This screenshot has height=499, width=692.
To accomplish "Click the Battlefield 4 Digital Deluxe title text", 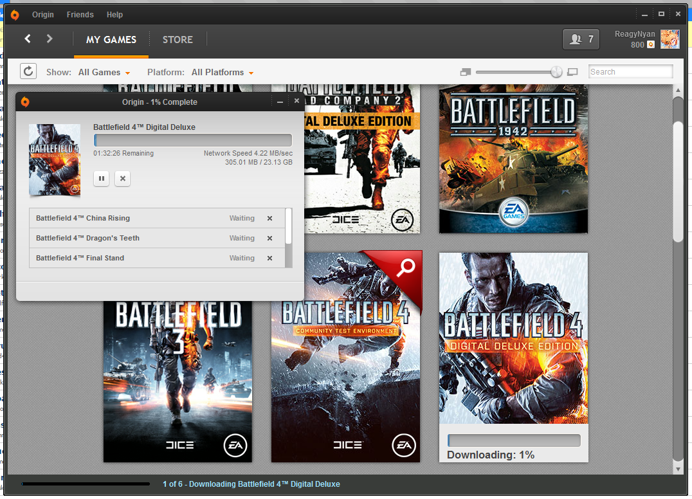I will click(x=144, y=127).
